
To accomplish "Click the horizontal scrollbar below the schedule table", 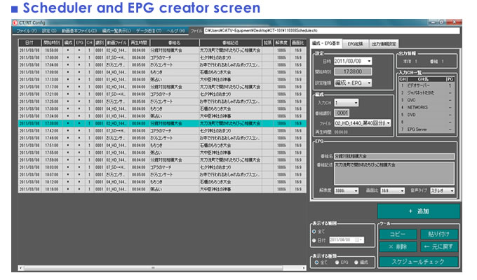I will click(162, 268).
